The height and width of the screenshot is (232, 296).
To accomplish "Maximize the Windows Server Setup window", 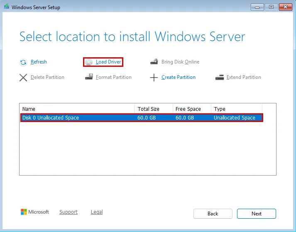I will [271, 7].
